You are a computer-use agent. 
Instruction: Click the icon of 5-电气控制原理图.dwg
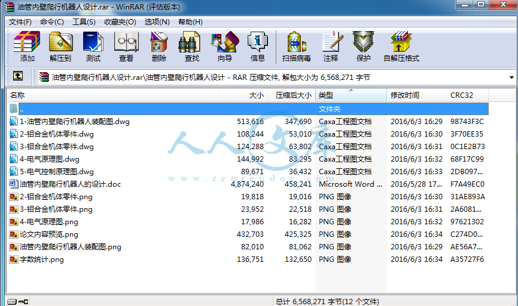coord(14,171)
